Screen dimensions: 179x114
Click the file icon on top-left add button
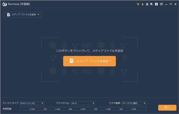coord(9,15)
